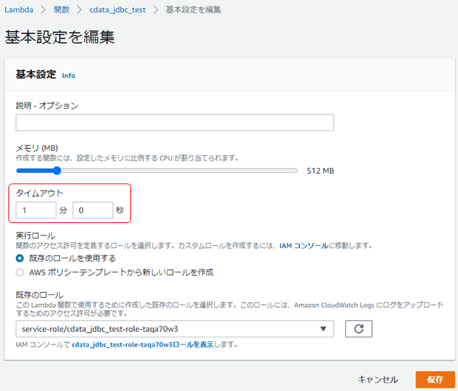458x391 pixels.
Task: Click the 実行ロール heading
Action: point(35,236)
